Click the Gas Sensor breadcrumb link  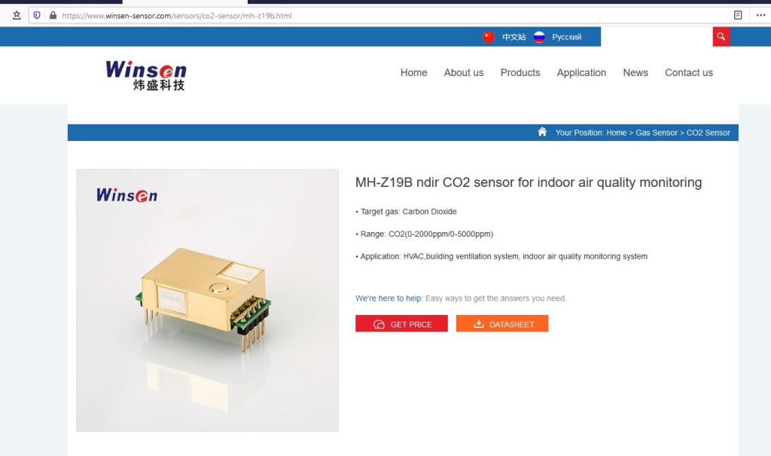coord(656,133)
